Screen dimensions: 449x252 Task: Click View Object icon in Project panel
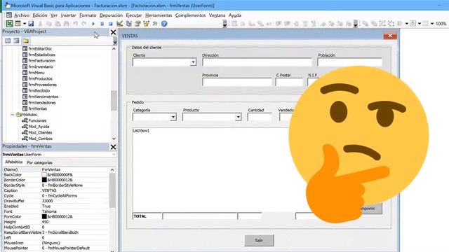[16, 41]
